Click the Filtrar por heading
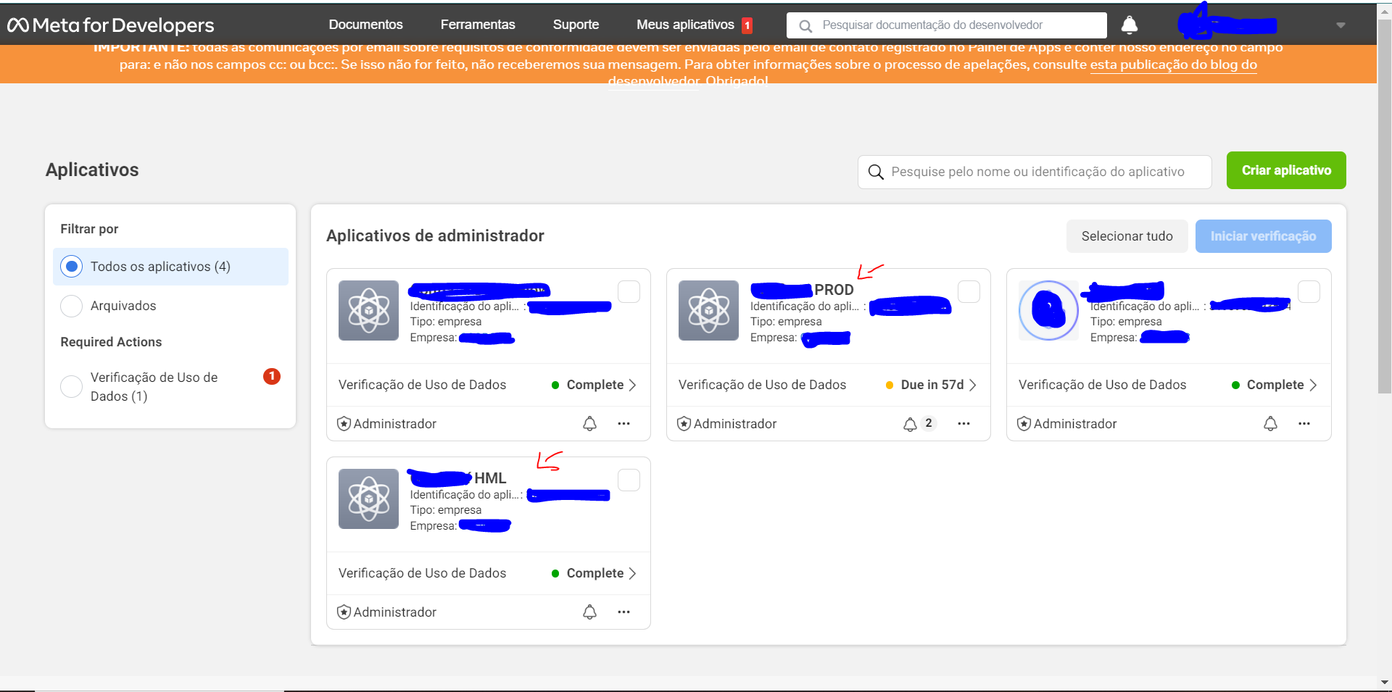Screen dimensions: 1392x692 [89, 229]
